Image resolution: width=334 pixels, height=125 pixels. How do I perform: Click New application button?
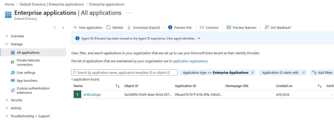[88, 27]
